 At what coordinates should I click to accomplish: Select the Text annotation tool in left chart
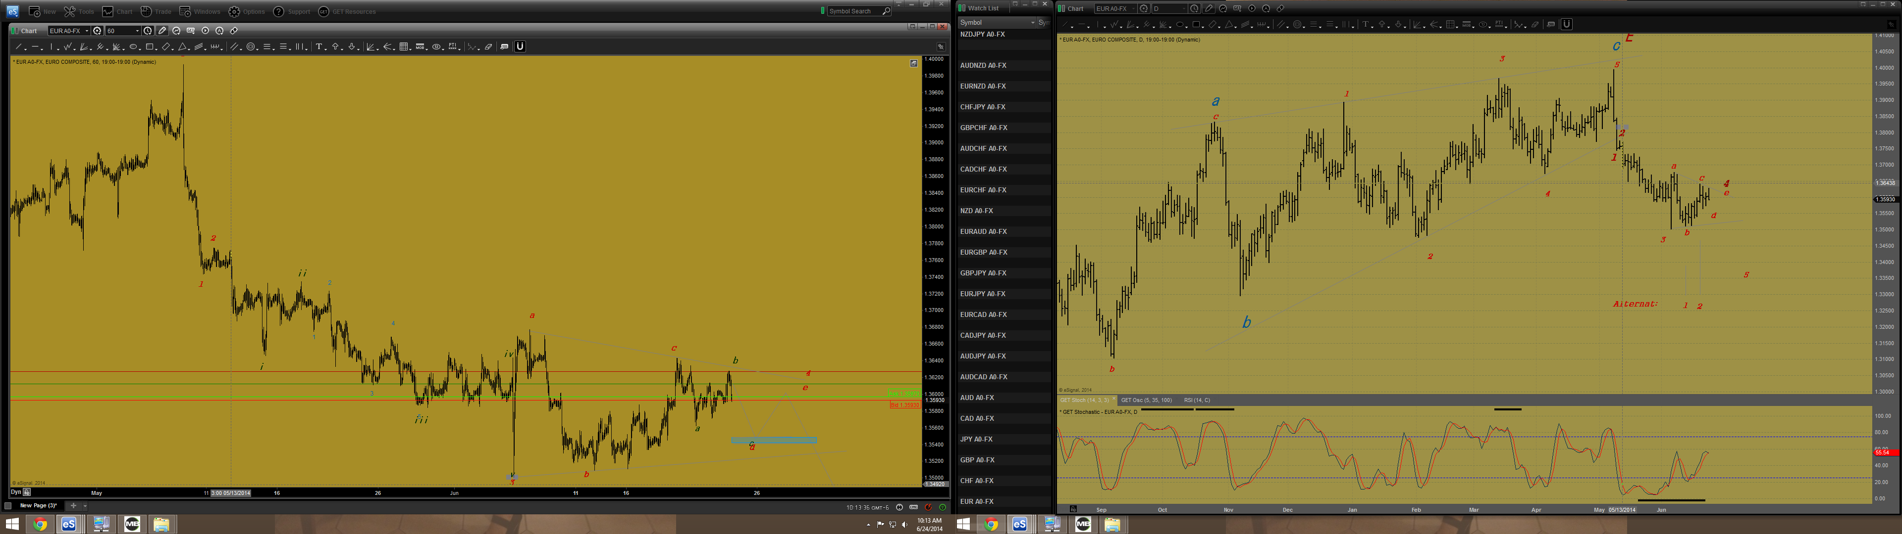[319, 46]
